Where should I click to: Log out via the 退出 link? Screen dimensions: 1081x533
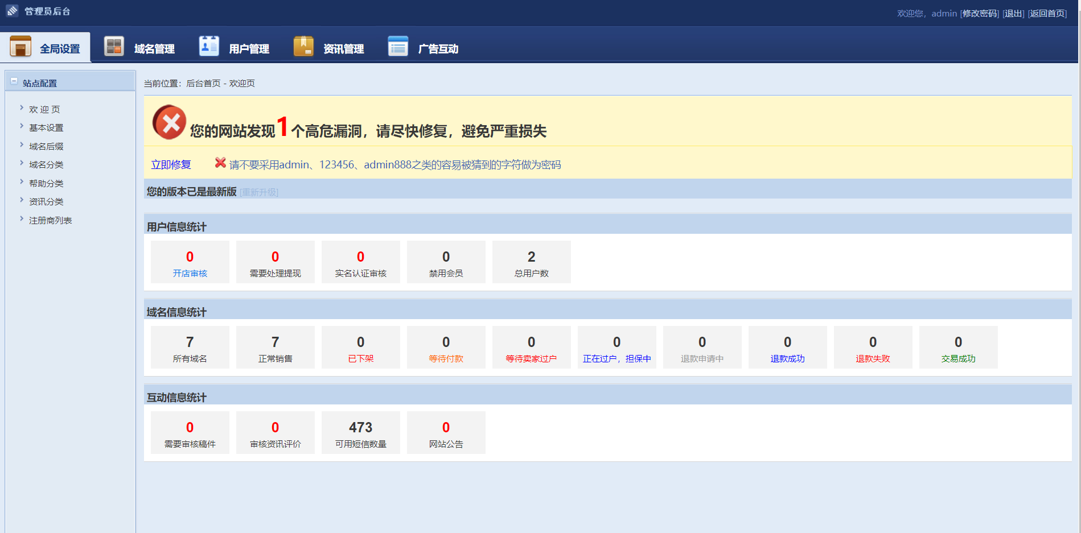point(1013,14)
